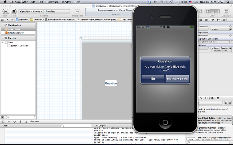Toggle the debug area View button

point(212,11)
